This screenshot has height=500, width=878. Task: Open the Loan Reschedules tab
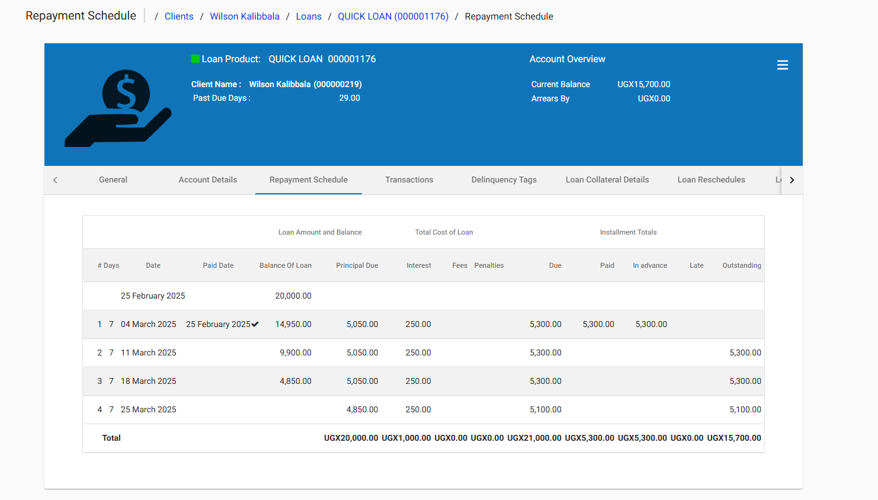click(x=711, y=180)
